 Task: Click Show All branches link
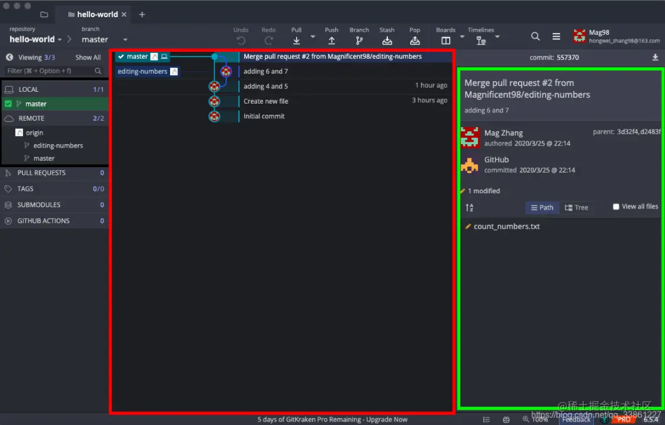click(88, 57)
